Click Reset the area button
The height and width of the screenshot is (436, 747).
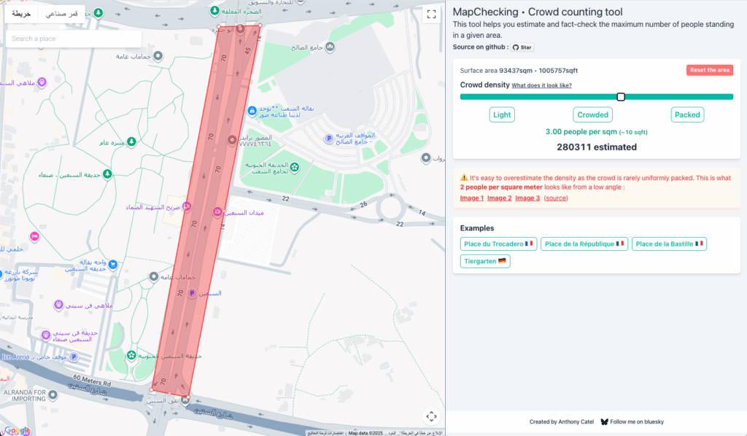pyautogui.click(x=709, y=70)
